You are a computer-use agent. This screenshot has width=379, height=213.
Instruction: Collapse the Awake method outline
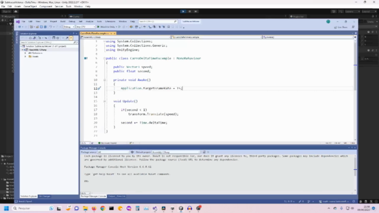coord(104,80)
